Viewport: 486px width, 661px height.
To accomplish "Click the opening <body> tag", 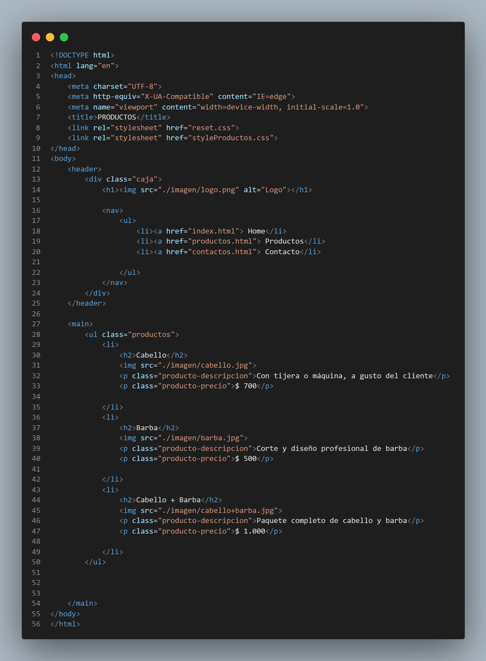I will pos(63,159).
